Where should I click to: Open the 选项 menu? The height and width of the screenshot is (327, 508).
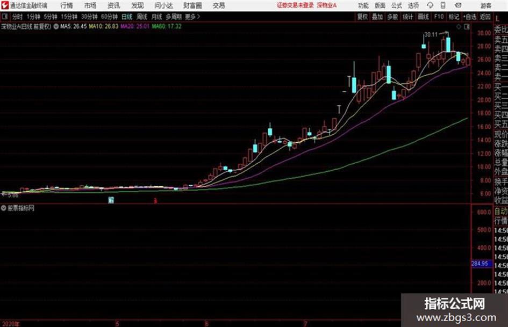pyautogui.click(x=413, y=5)
